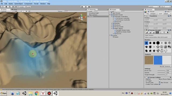Open the Window menu
This screenshot has height=96, width=172.
pyautogui.click(x=43, y=4)
